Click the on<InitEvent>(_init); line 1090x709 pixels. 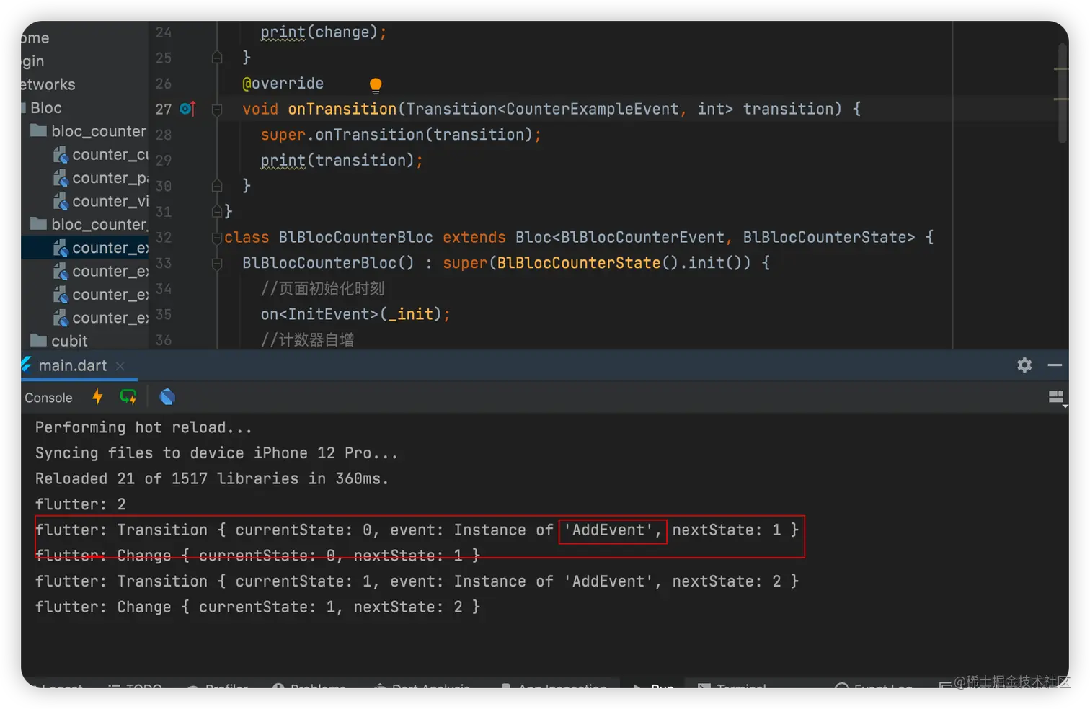pos(355,314)
